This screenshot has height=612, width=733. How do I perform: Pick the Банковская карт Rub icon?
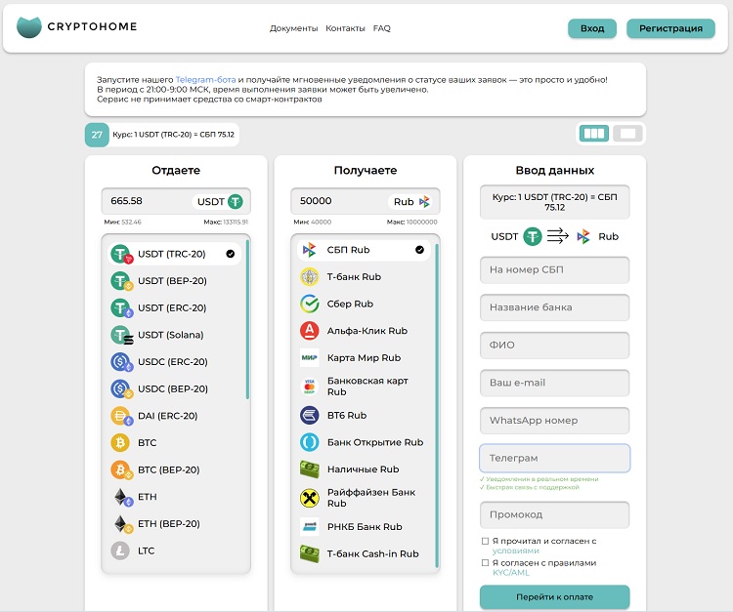pos(309,387)
